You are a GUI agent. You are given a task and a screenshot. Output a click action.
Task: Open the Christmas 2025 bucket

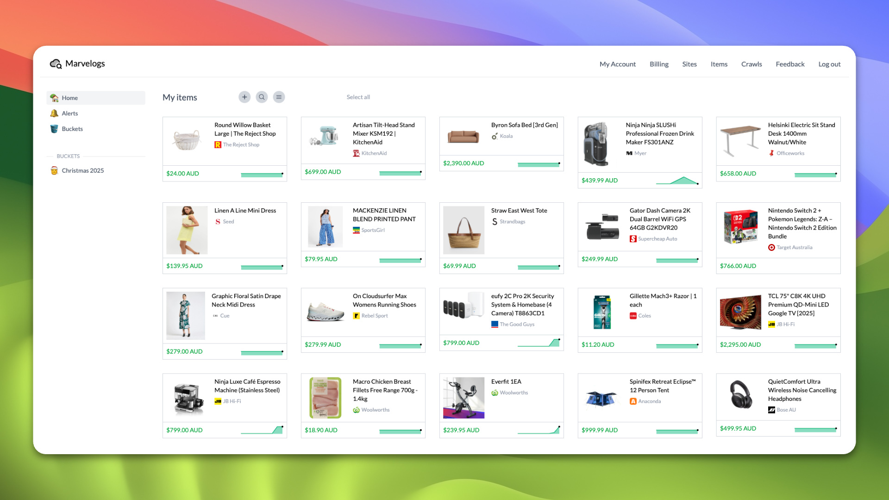[x=82, y=170]
